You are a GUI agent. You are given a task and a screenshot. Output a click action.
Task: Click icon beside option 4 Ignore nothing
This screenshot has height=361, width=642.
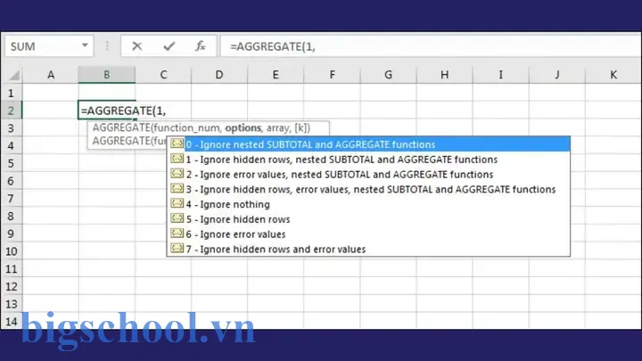point(177,203)
